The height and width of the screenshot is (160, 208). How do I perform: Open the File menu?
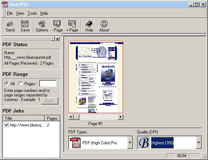(x=10, y=13)
